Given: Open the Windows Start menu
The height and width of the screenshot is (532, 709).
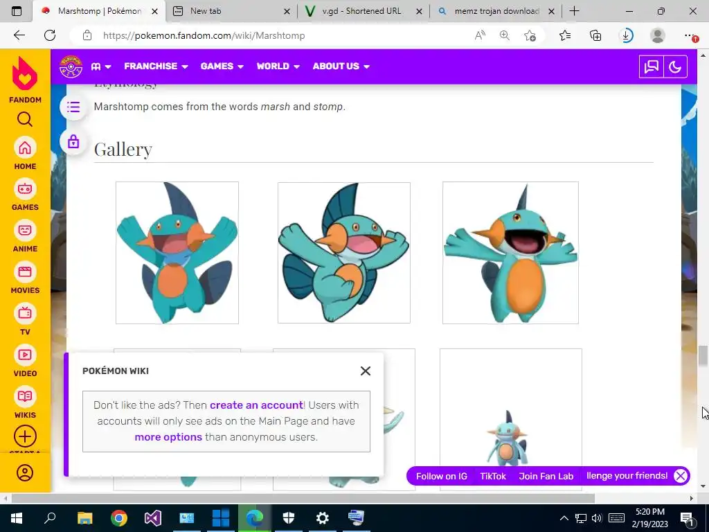Looking at the screenshot, I should (17, 518).
